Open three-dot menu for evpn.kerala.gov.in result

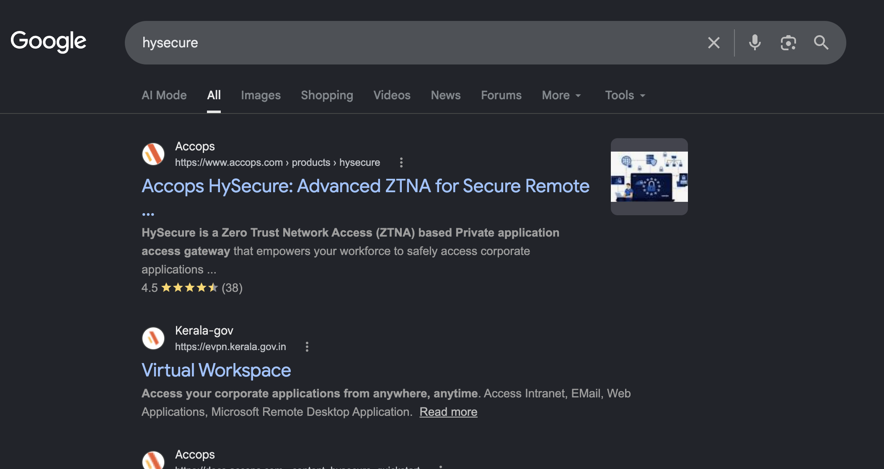pyautogui.click(x=307, y=347)
